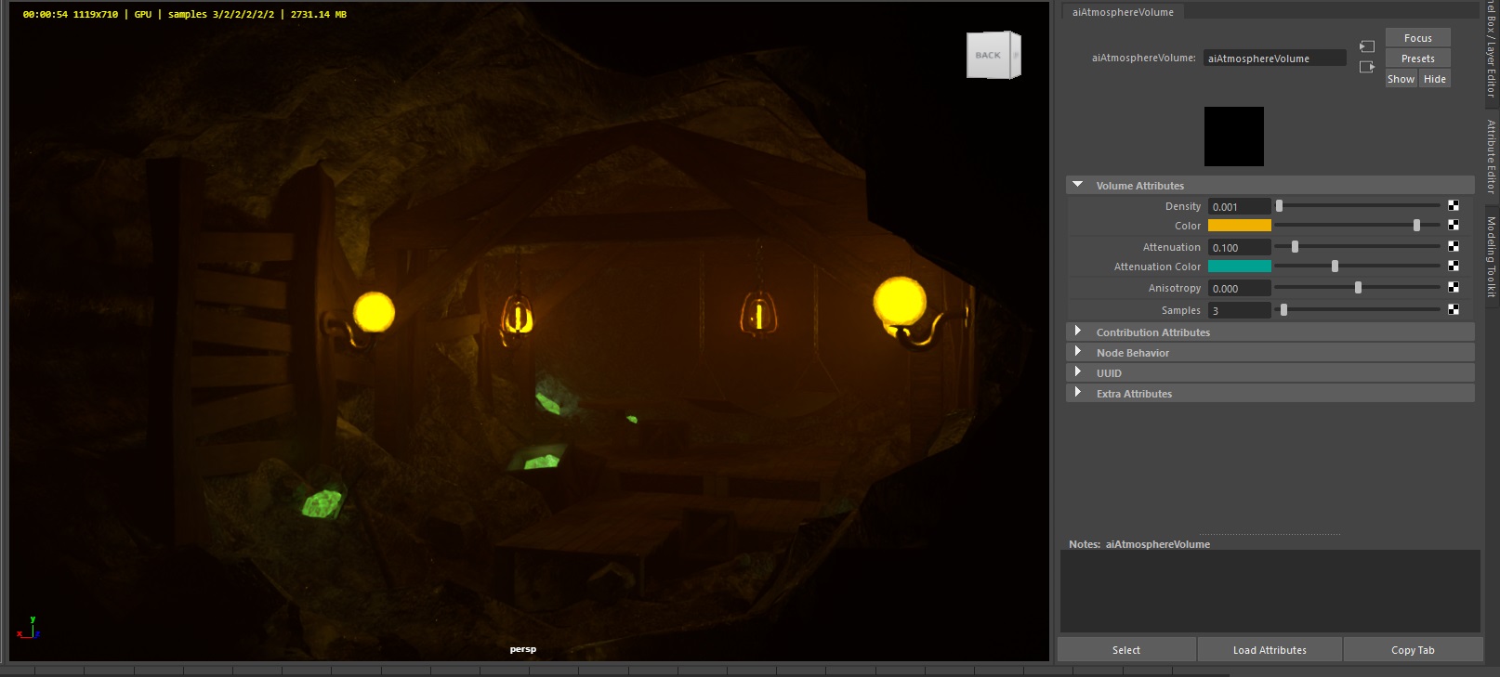Select the aiAtmosphereVolume tab
The height and width of the screenshot is (677, 1500).
[1123, 12]
